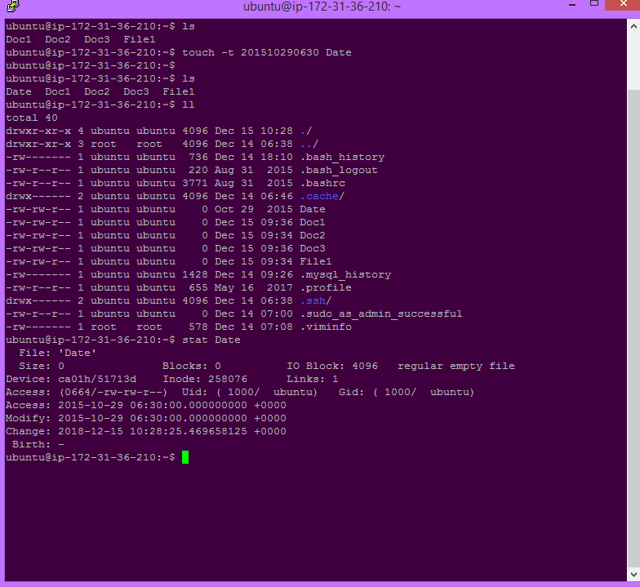Click Doc1 in the ll listing

[313, 222]
